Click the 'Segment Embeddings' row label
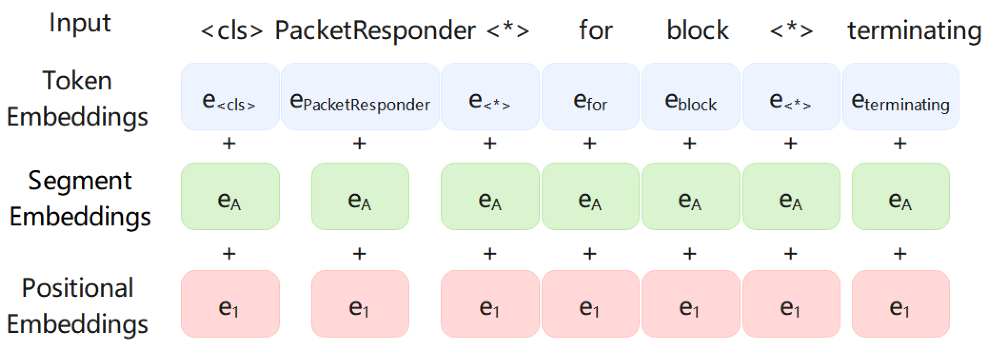The image size is (988, 344). pos(80,198)
